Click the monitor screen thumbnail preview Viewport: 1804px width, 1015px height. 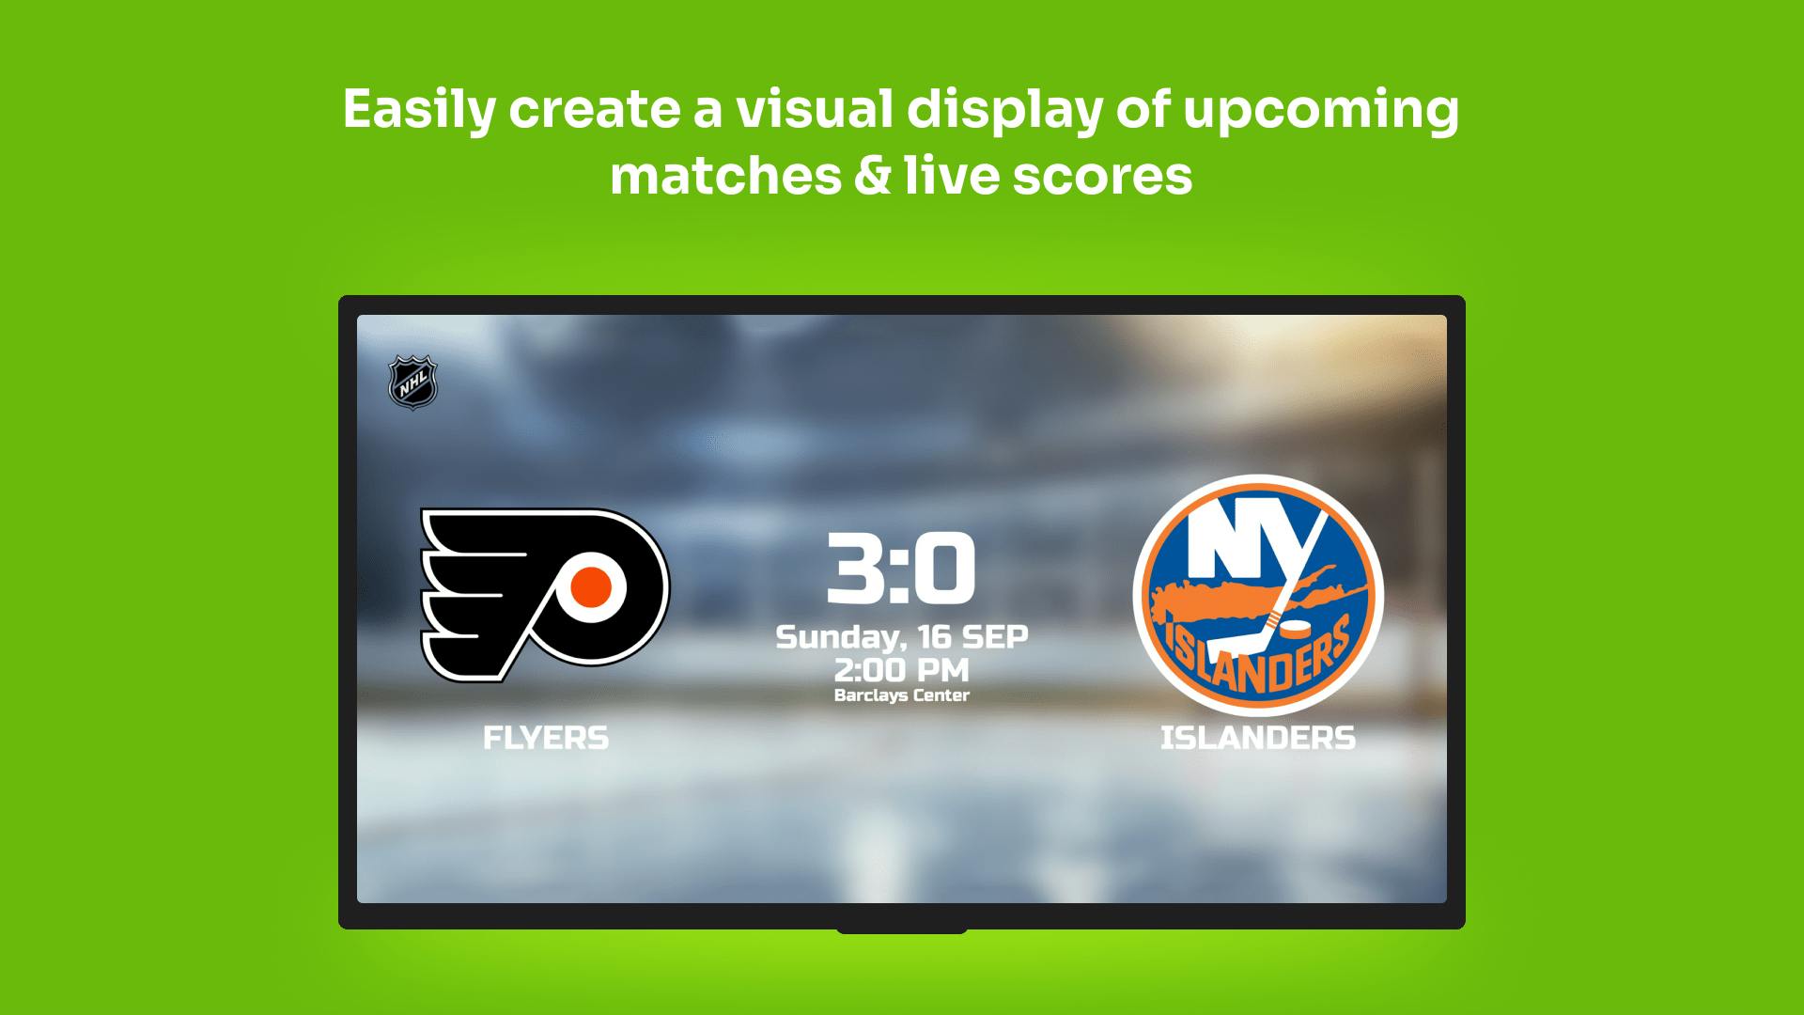pyautogui.click(x=902, y=614)
